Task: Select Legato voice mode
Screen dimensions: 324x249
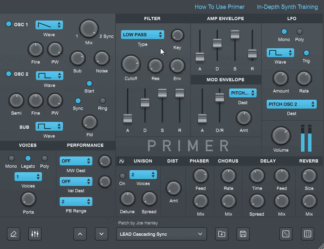Action: [28, 158]
